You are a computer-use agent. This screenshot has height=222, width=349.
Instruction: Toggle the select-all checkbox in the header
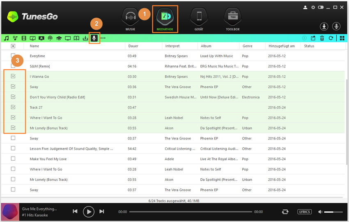point(13,46)
